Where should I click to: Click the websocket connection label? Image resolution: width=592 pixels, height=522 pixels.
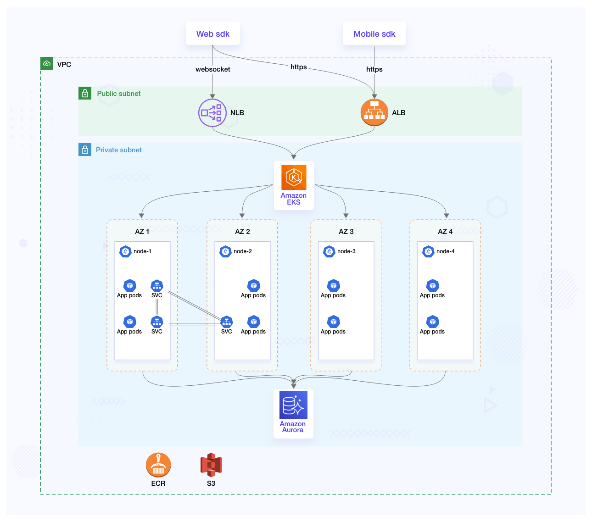click(213, 69)
